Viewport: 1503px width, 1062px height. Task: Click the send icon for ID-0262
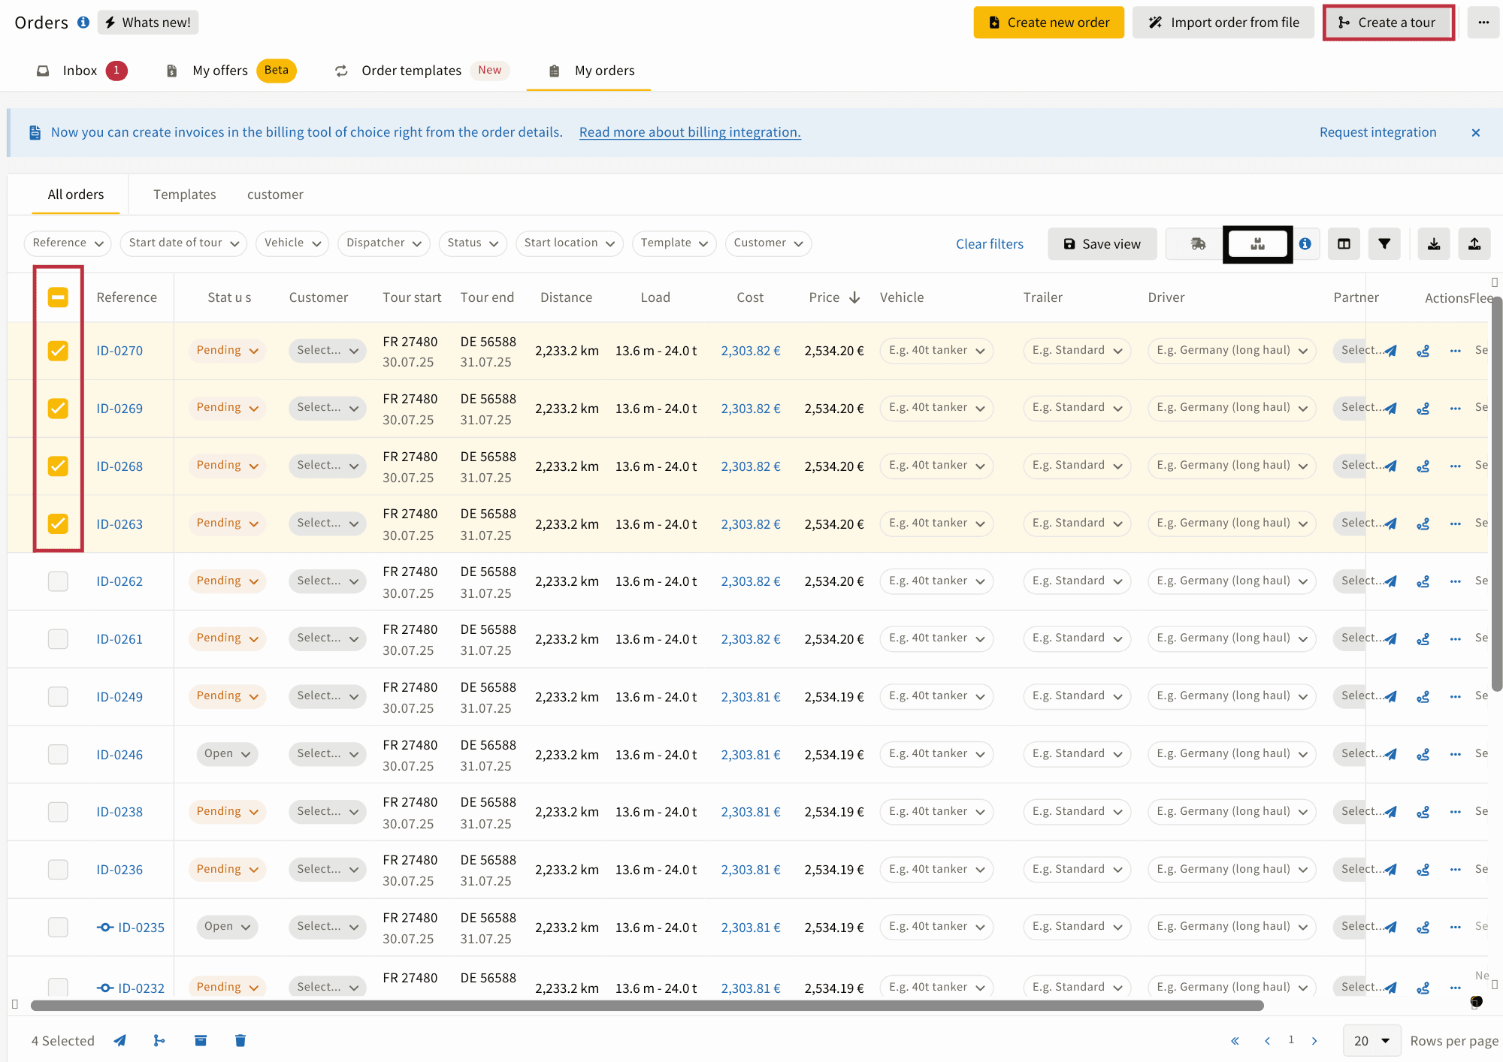tap(1391, 581)
